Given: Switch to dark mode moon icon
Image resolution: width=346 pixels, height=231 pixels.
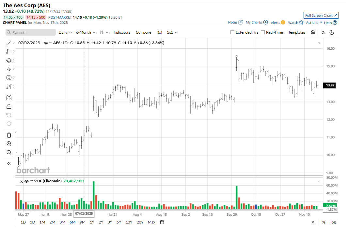Looking at the screenshot, I should [332, 32].
